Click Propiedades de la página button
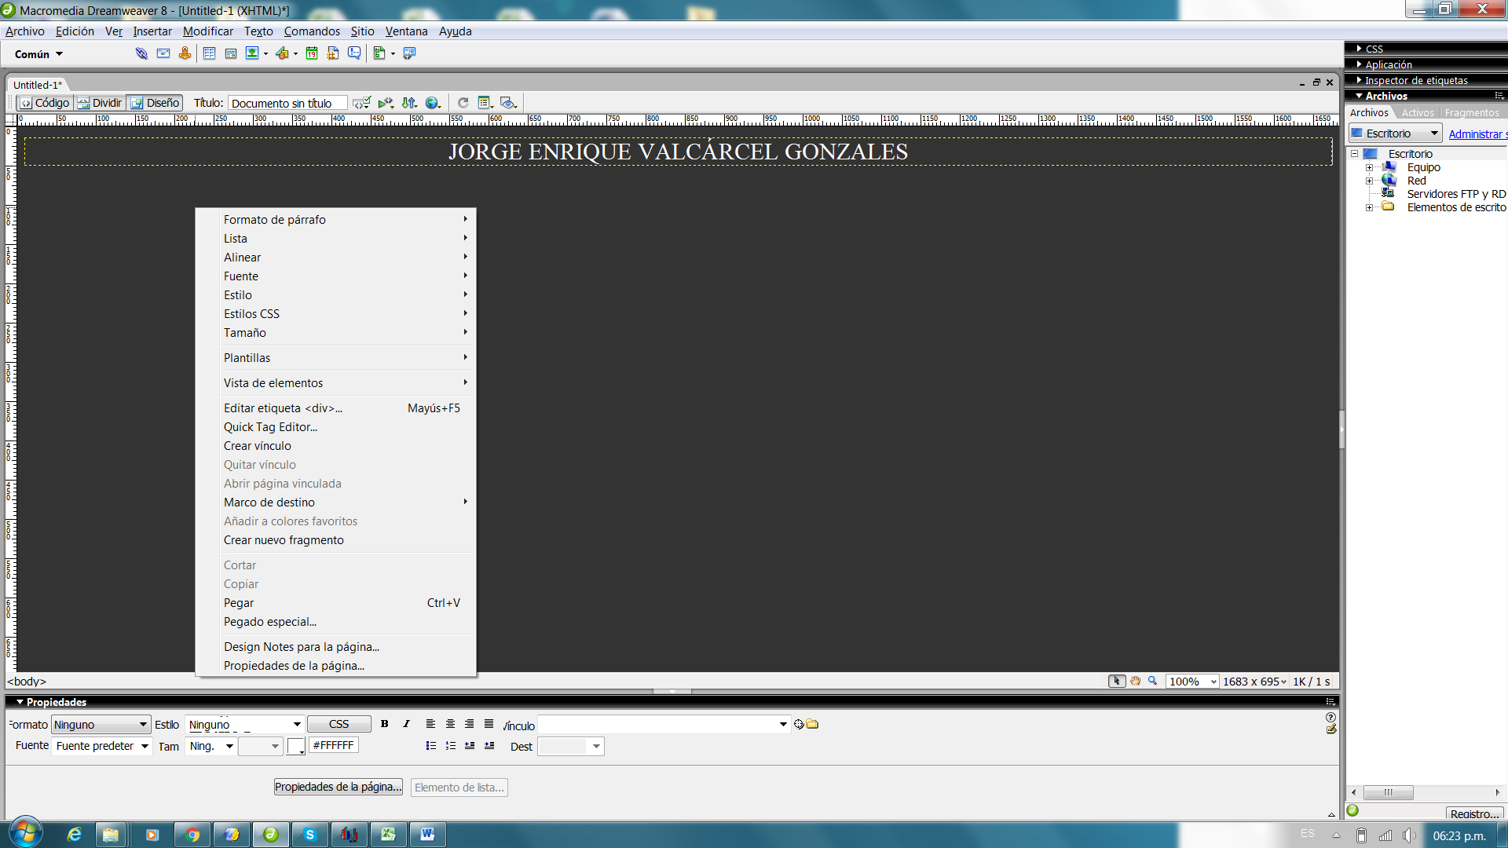 click(338, 787)
